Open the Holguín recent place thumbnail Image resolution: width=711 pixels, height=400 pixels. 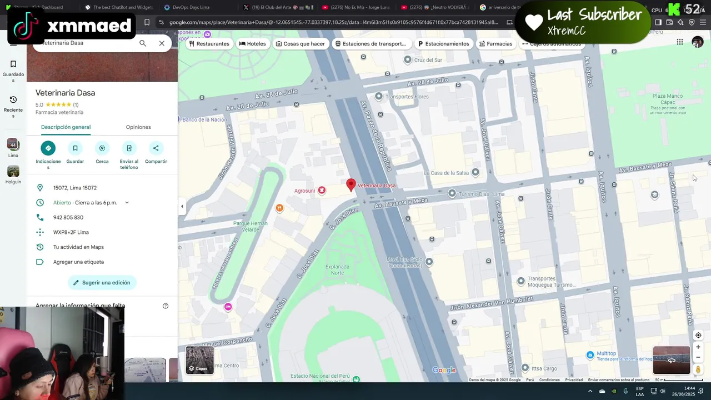pyautogui.click(x=13, y=174)
